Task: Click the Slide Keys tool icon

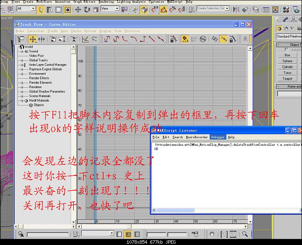Action: point(41,39)
